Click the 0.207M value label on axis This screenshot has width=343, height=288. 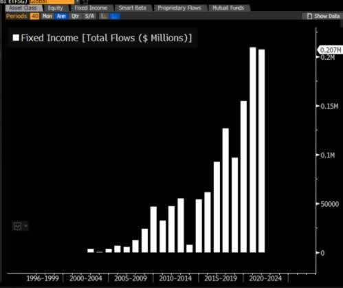[330, 50]
